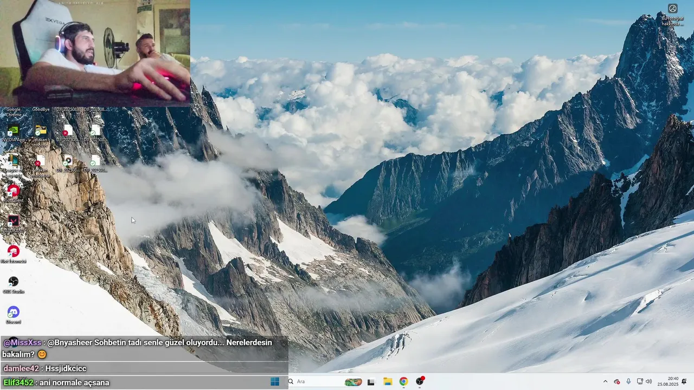The width and height of the screenshot is (694, 390).
Task: Click the Ara taskbar search box
Action: (325, 381)
